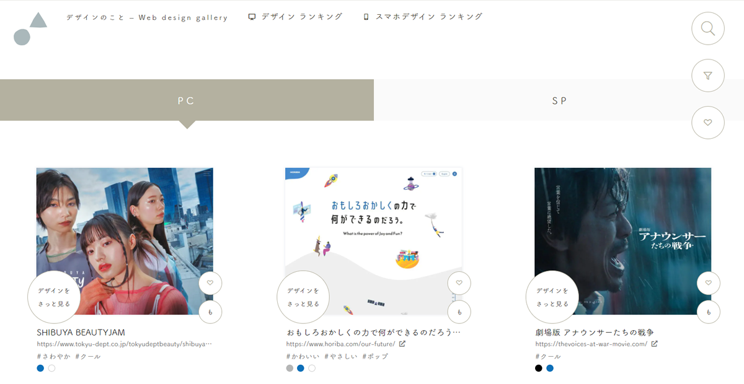Open the filter funnel icon

(708, 76)
